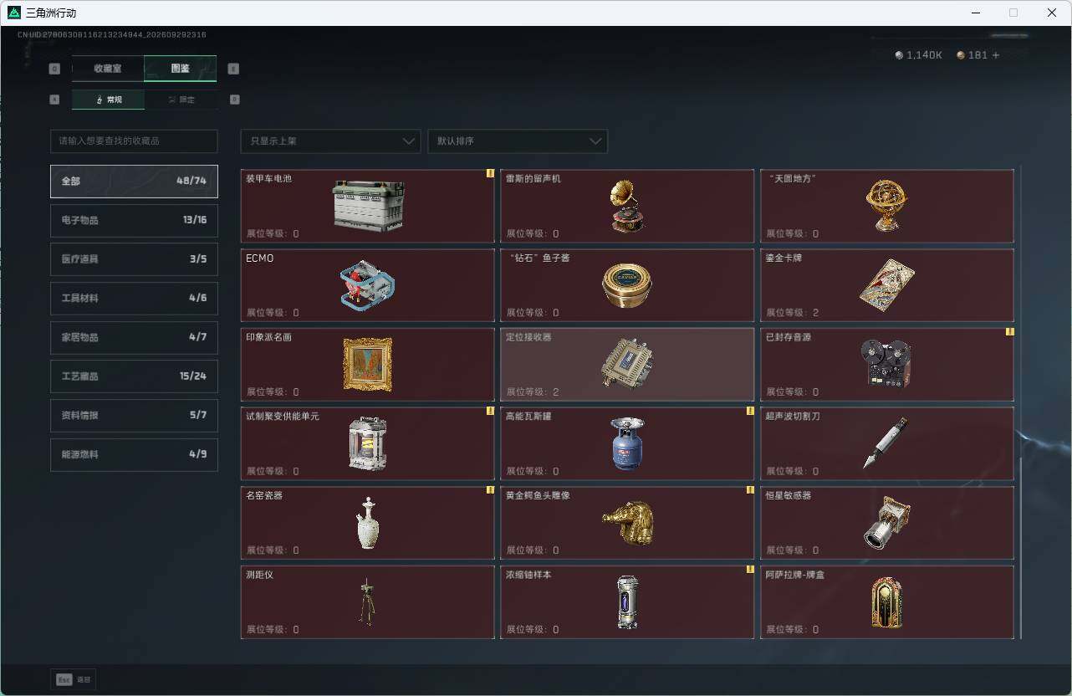The height and width of the screenshot is (696, 1072).
Task: Select the 试制聚变供能单元 item icon
Action: coord(368,443)
